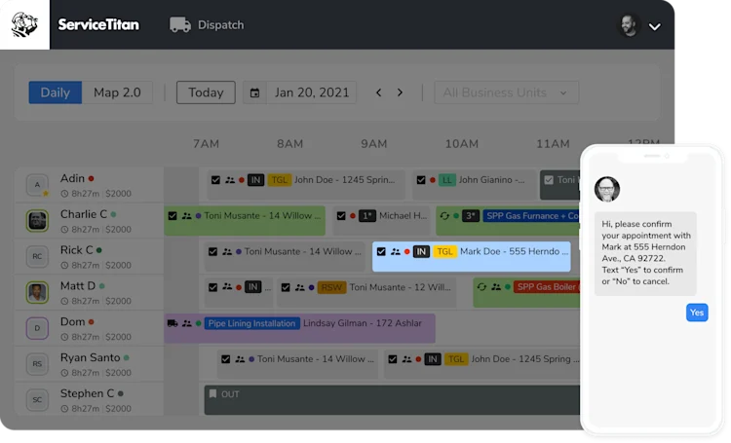Click the Today button
The height and width of the screenshot is (443, 731).
[206, 92]
